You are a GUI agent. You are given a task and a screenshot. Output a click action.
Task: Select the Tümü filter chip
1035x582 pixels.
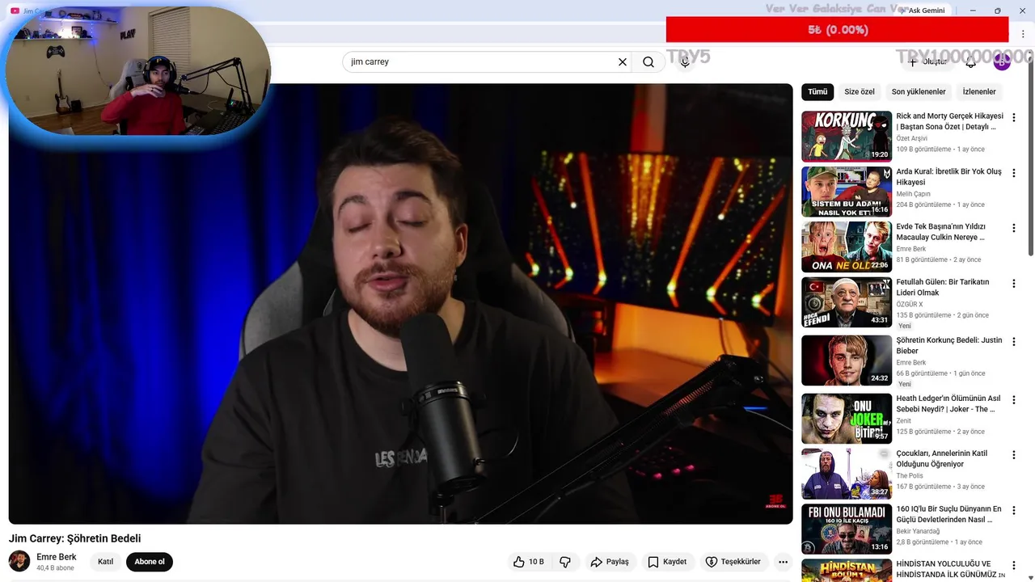click(x=817, y=91)
